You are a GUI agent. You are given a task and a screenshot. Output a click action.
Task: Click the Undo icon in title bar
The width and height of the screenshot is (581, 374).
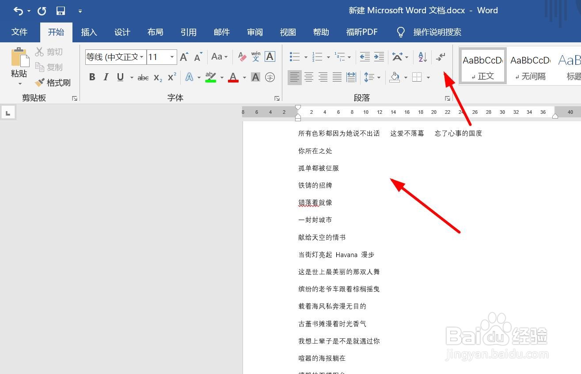(x=18, y=11)
